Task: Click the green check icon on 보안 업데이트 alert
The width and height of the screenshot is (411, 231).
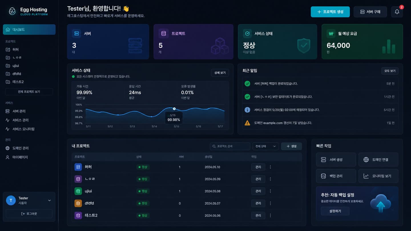Action: pos(247,97)
